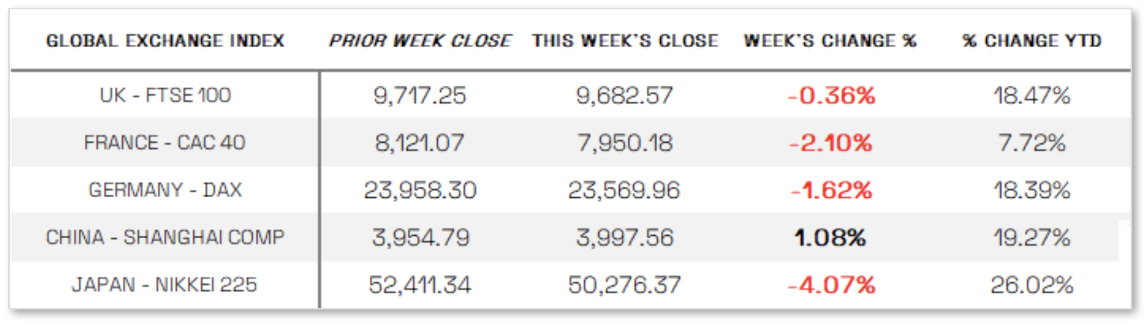Image resolution: width=1148 pixels, height=327 pixels.
Task: Select the Germany - DAX row label
Action: [x=165, y=190]
